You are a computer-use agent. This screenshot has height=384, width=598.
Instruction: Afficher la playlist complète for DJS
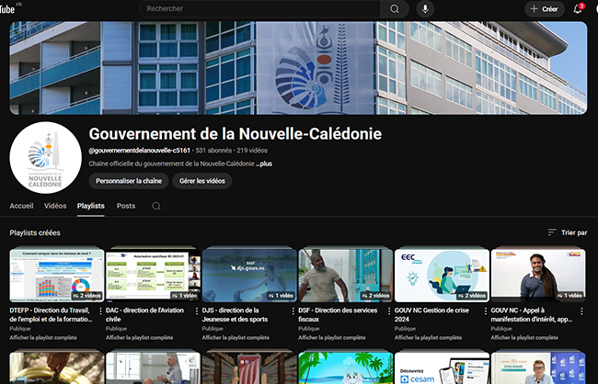236,337
